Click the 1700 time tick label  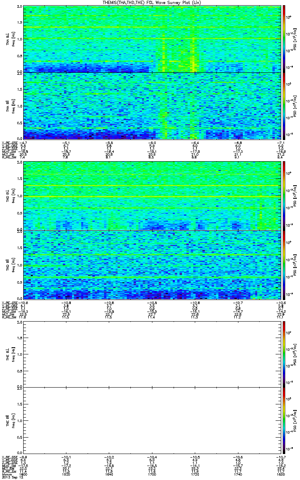(152, 474)
